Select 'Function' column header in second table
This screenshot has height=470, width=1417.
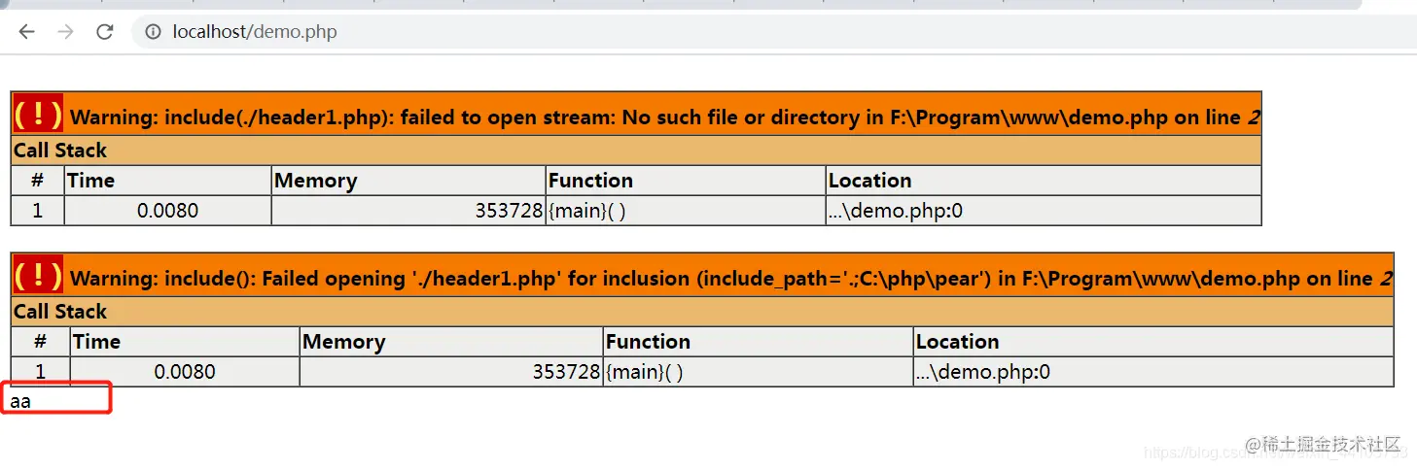648,342
